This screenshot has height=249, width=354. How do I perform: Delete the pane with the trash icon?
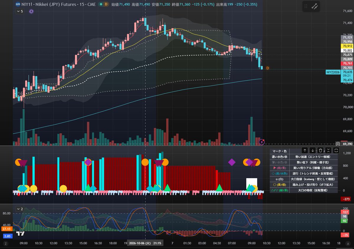[x=321, y=150]
